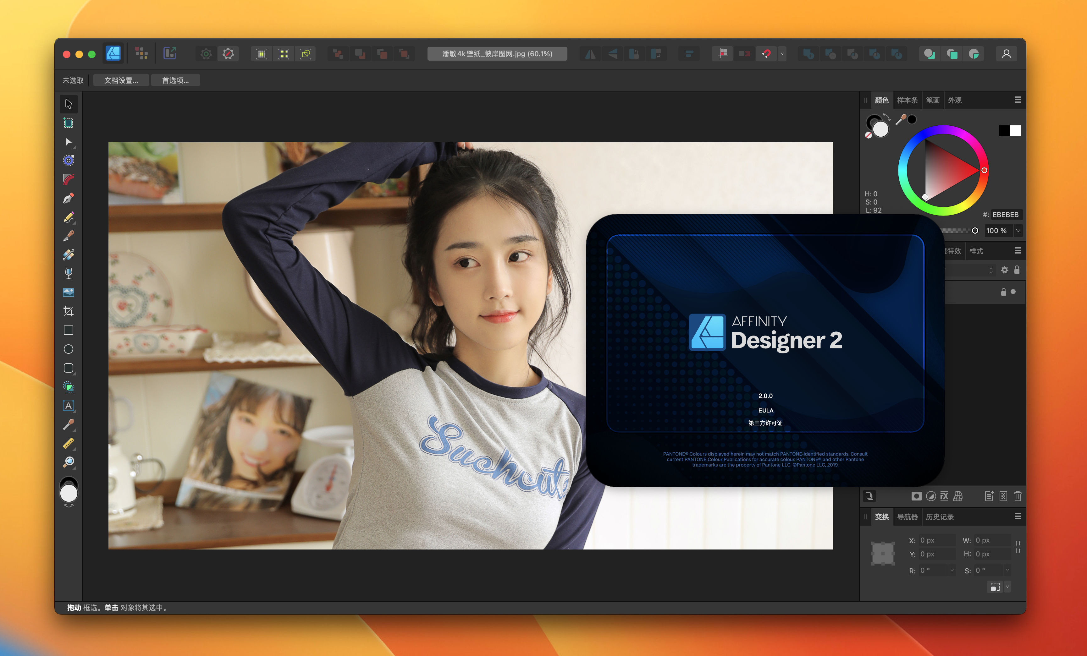Viewport: 1087px width, 656px height.
Task: Switch to Designer persona icon
Action: [x=113, y=54]
